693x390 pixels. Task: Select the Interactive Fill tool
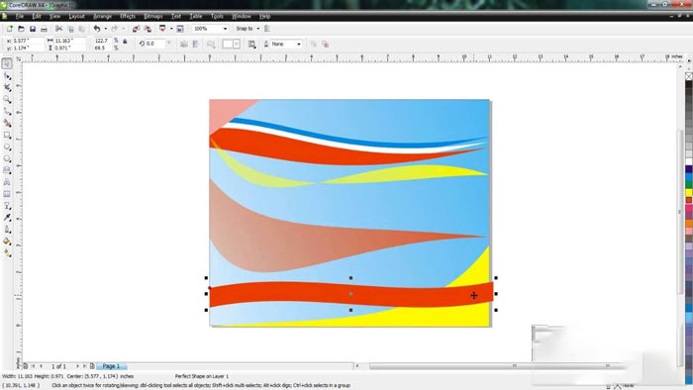pyautogui.click(x=7, y=253)
